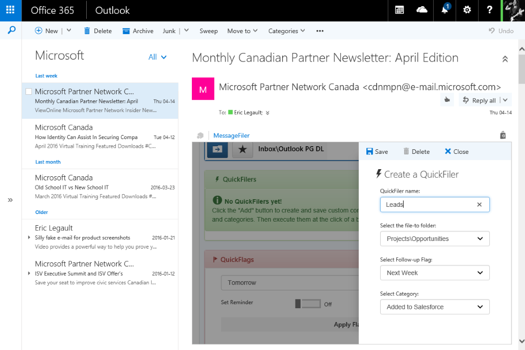
Task: Click the QuickFilers section header
Action: point(282,179)
